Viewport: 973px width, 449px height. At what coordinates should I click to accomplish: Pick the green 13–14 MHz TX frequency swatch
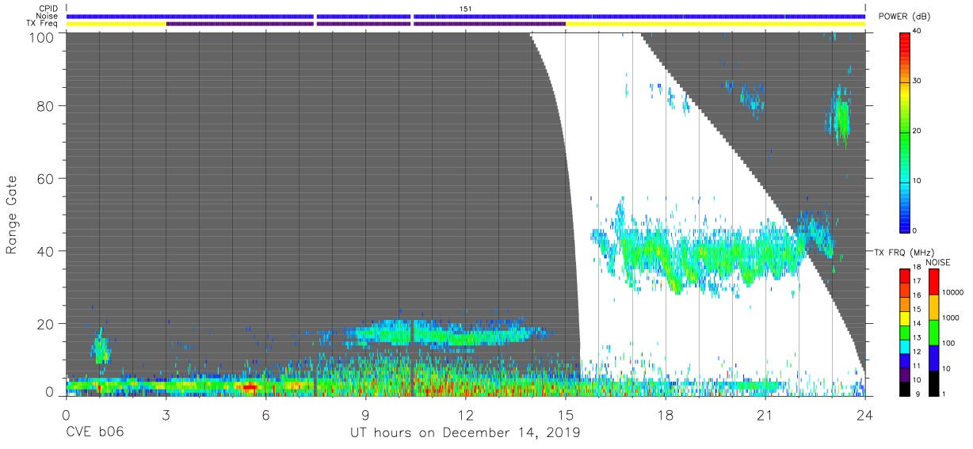click(x=906, y=333)
